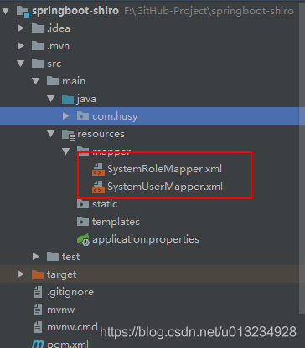Click the resources folder icon
The image size is (305, 348).
tap(68, 135)
